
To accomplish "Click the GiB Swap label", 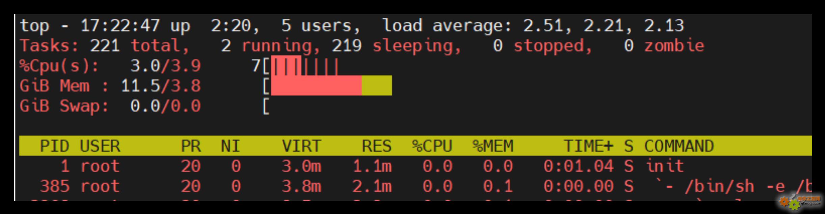I will click(x=64, y=106).
